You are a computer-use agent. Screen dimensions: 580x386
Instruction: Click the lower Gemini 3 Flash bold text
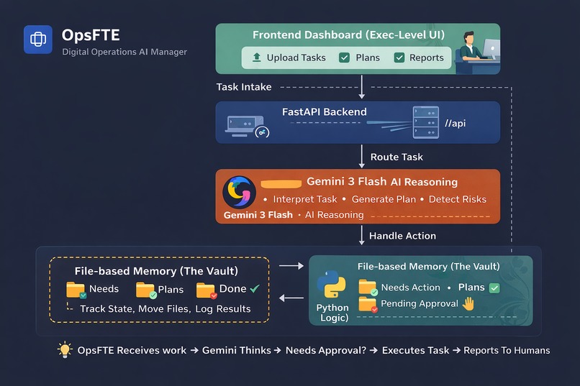258,215
